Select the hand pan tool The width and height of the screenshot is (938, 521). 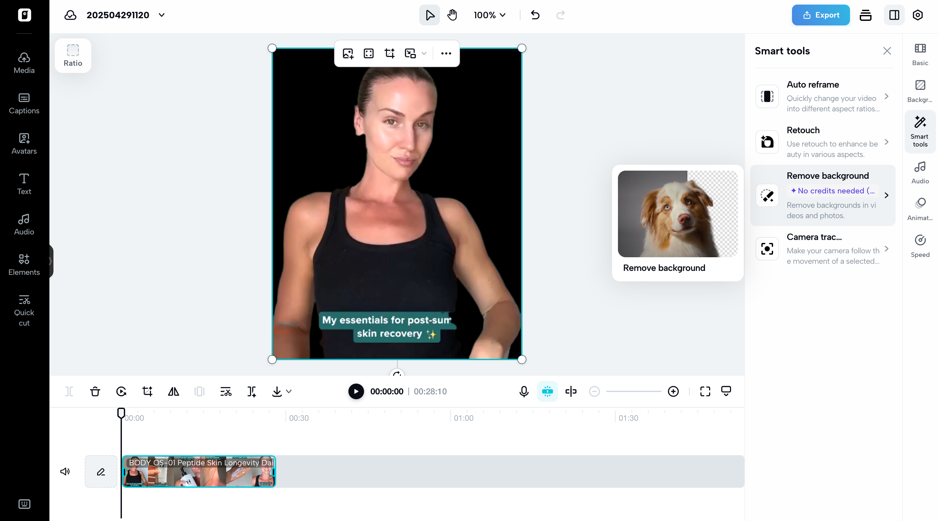[452, 15]
